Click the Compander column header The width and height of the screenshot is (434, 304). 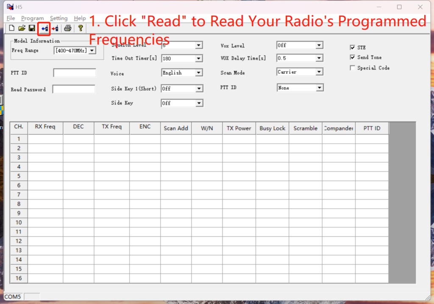(x=339, y=128)
